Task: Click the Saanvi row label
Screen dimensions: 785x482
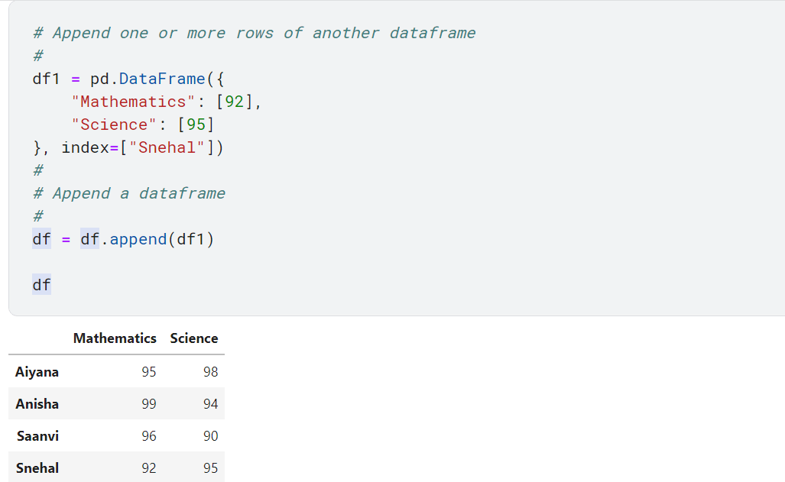Action: click(x=37, y=436)
